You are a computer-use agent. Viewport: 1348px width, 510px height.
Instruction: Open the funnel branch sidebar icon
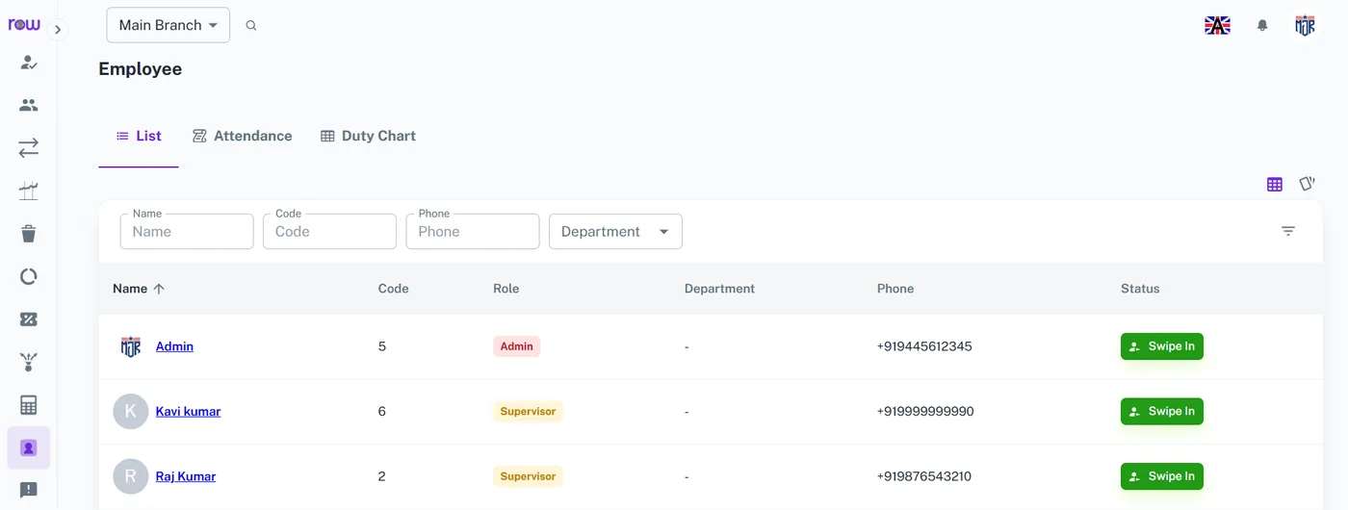29,362
